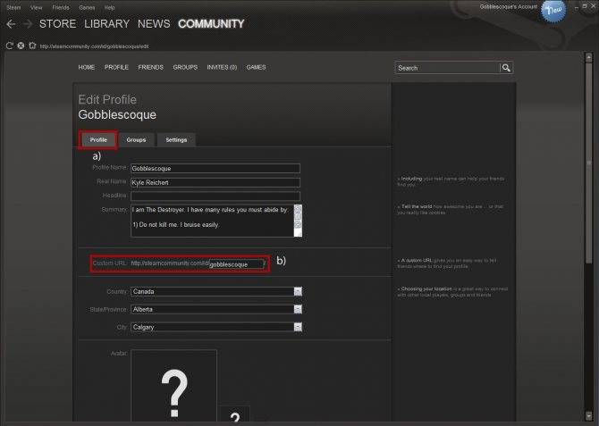The image size is (599, 426).
Task: Open the City dropdown showing Calgary
Action: pos(216,327)
